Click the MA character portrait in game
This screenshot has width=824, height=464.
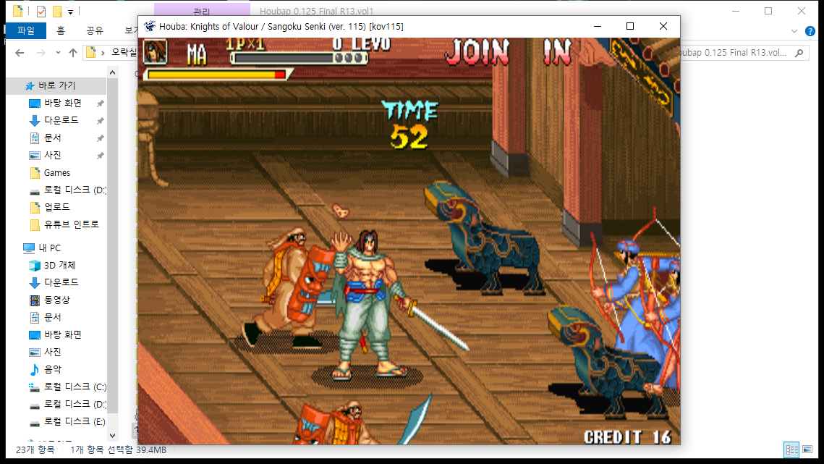(156, 51)
